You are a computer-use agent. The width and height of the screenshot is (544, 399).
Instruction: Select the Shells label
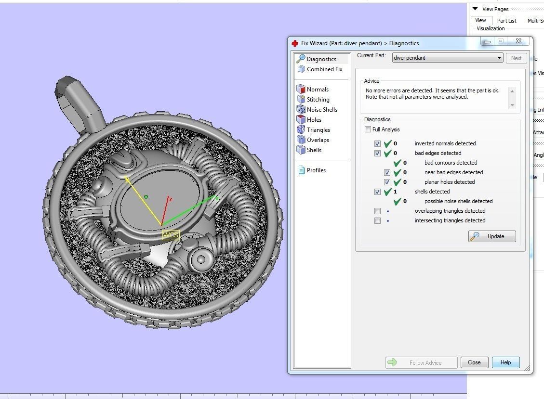[314, 150]
